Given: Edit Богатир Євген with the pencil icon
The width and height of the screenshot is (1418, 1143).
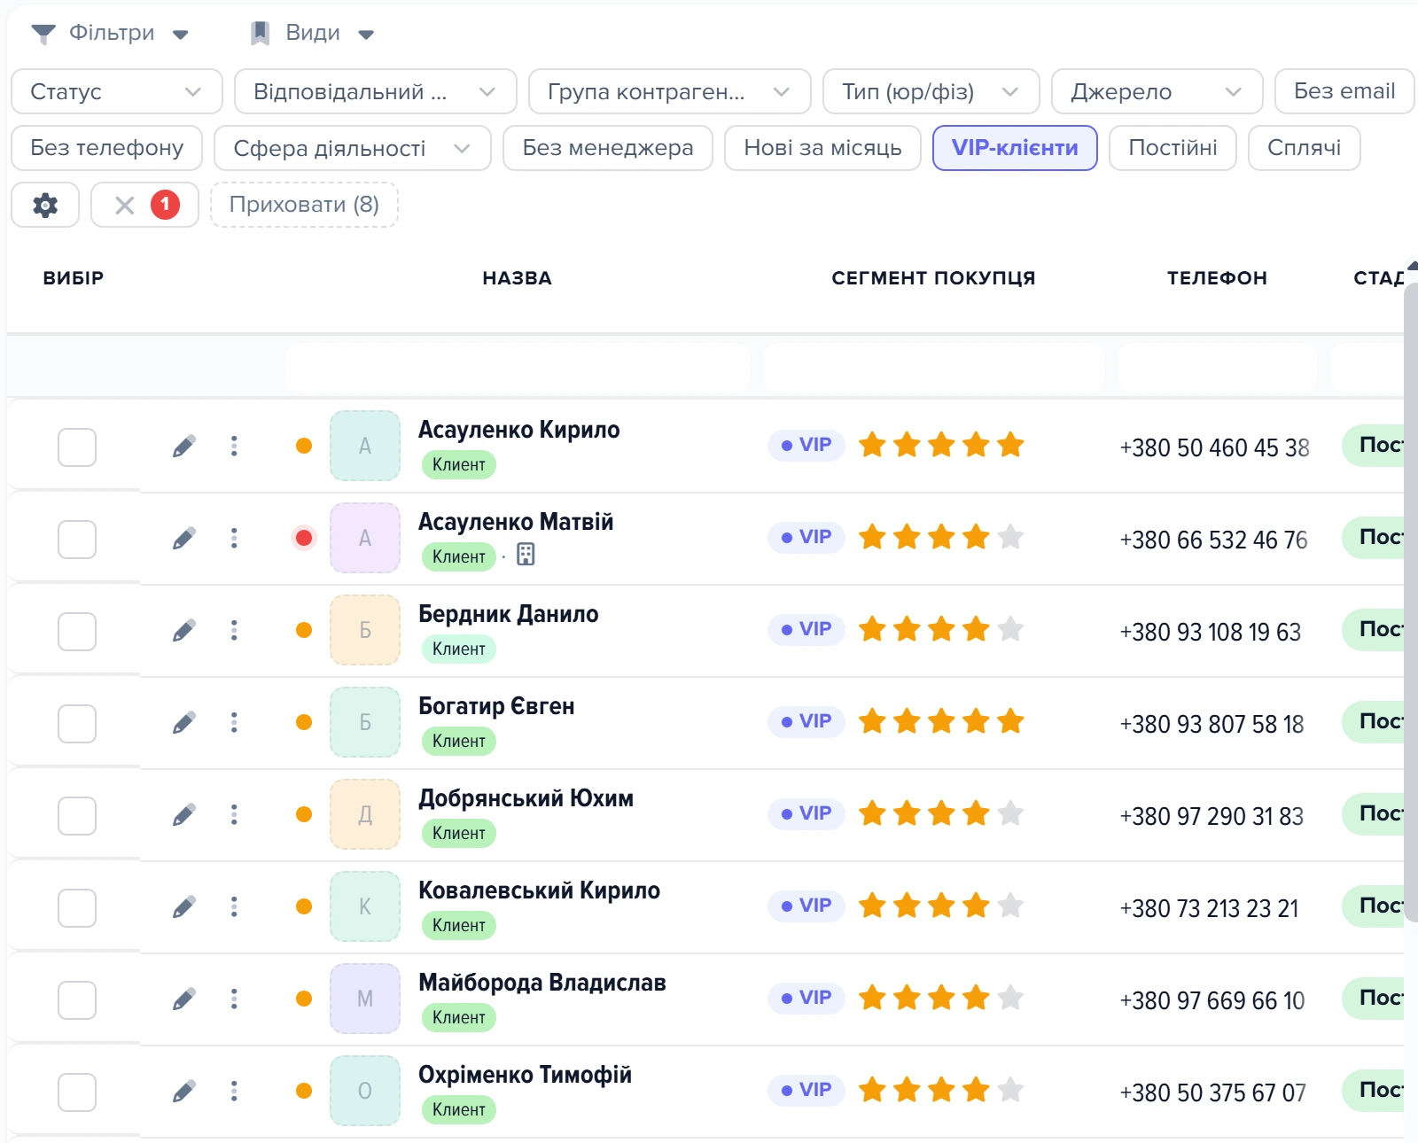Looking at the screenshot, I should (184, 722).
